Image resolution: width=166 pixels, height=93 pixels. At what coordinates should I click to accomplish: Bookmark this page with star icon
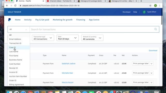click(x=150, y=6)
